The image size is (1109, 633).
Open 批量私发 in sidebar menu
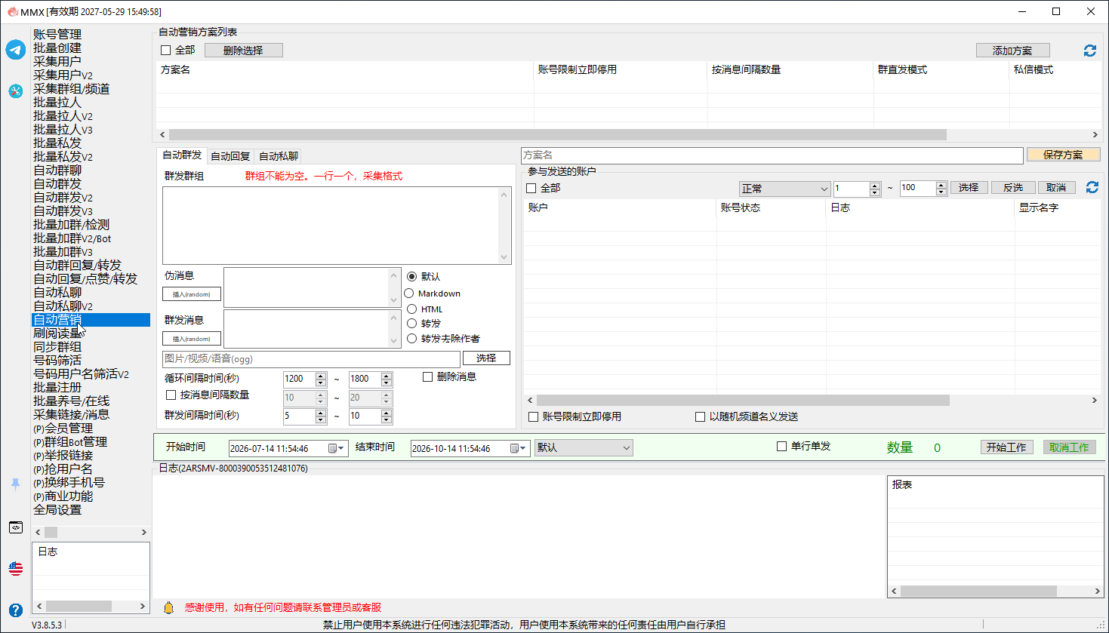coord(57,143)
